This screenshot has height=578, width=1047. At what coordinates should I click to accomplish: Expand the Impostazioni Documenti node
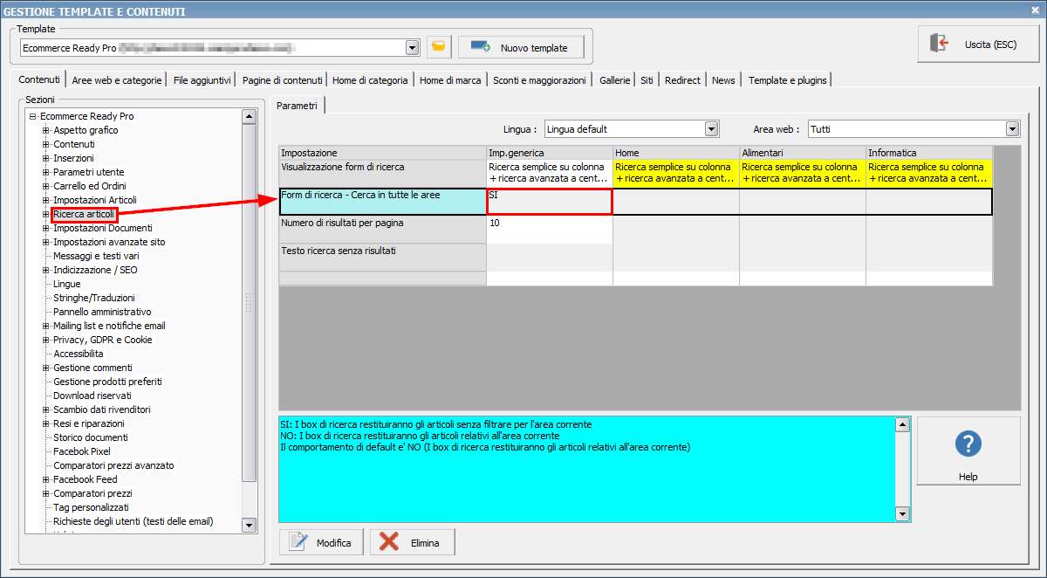tap(46, 228)
